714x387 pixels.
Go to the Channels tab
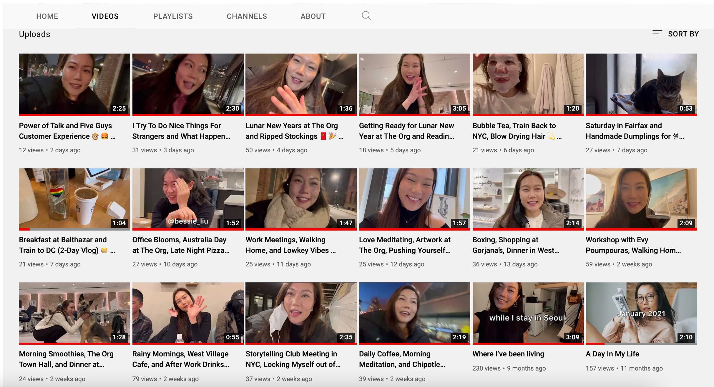tap(247, 16)
